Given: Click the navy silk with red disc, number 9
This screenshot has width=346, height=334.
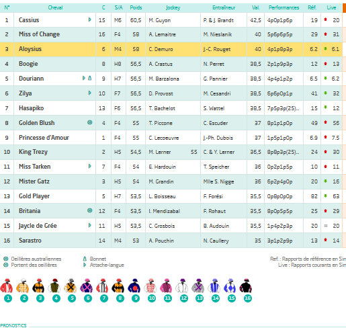Looking at the screenshot, I should tap(134, 286).
